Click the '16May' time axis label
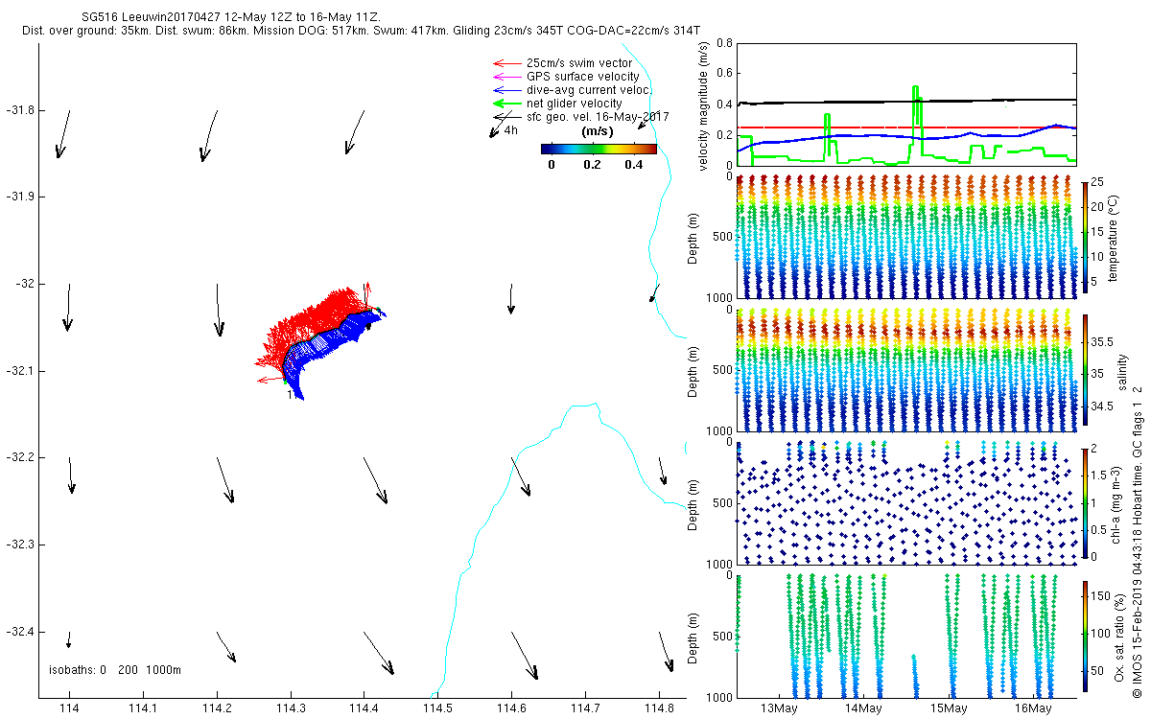1151x719 pixels. pyautogui.click(x=1033, y=707)
